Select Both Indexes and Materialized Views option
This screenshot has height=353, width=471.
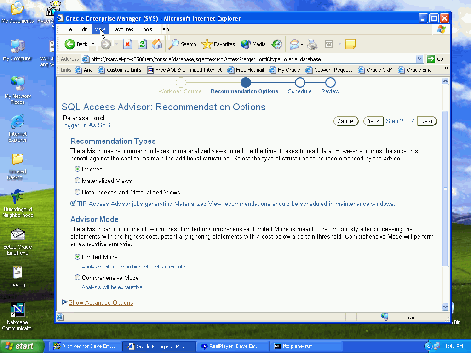pyautogui.click(x=77, y=192)
